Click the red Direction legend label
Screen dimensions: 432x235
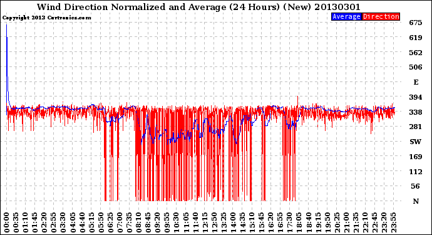click(381, 16)
